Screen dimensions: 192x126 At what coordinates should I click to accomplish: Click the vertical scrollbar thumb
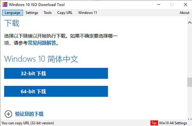pyautogui.click(x=189, y=82)
